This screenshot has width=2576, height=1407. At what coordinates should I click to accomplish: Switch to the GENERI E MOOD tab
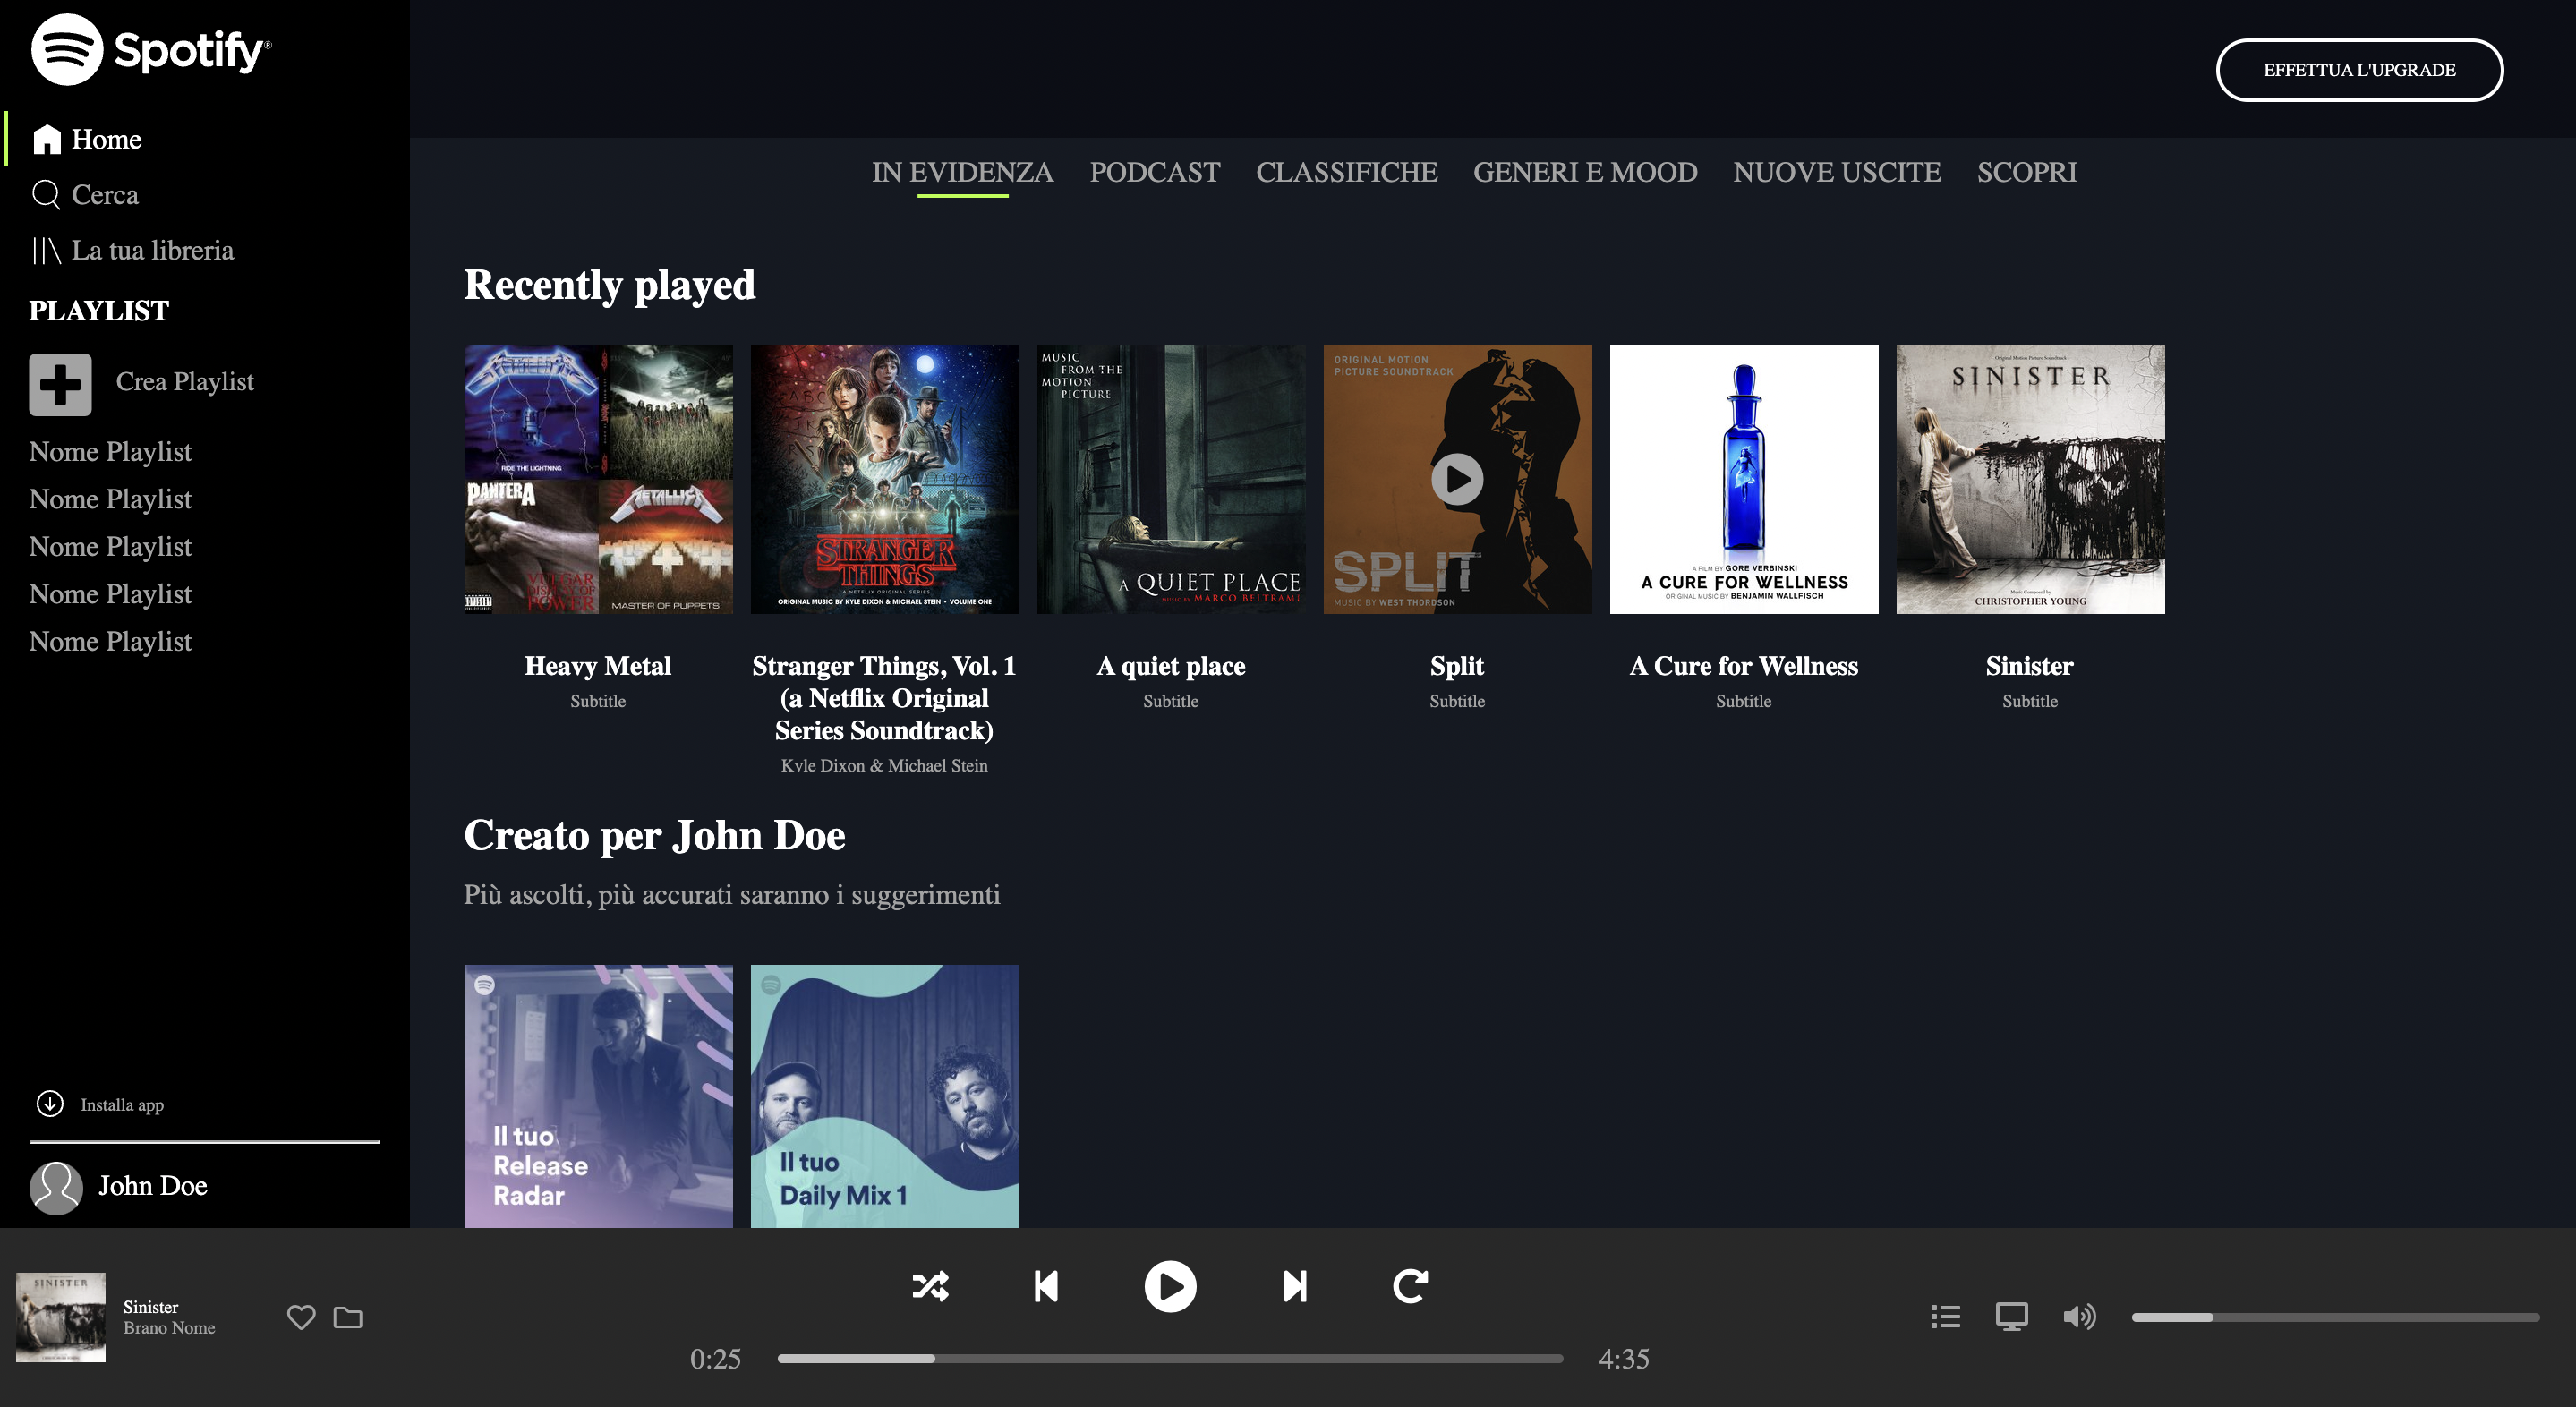pyautogui.click(x=1585, y=172)
